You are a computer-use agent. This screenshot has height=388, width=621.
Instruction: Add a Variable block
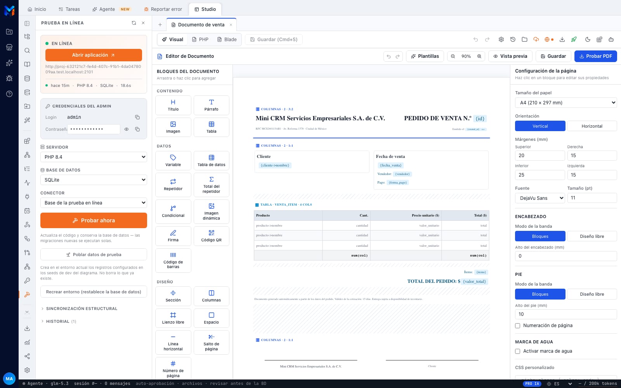click(x=173, y=161)
